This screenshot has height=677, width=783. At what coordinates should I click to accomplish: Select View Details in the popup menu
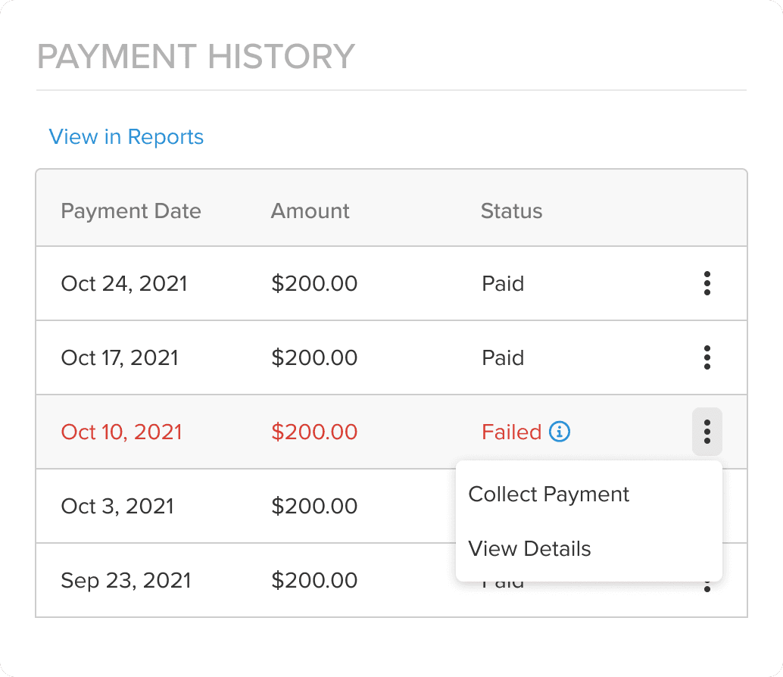pyautogui.click(x=529, y=549)
